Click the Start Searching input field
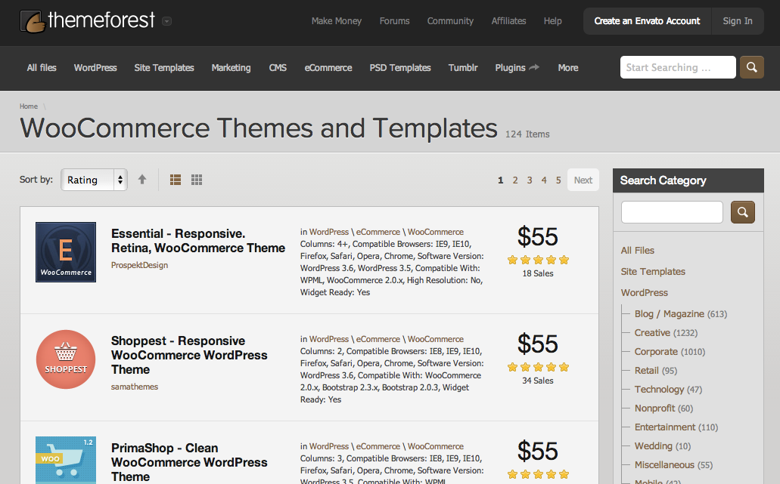Image resolution: width=780 pixels, height=484 pixels. point(677,67)
